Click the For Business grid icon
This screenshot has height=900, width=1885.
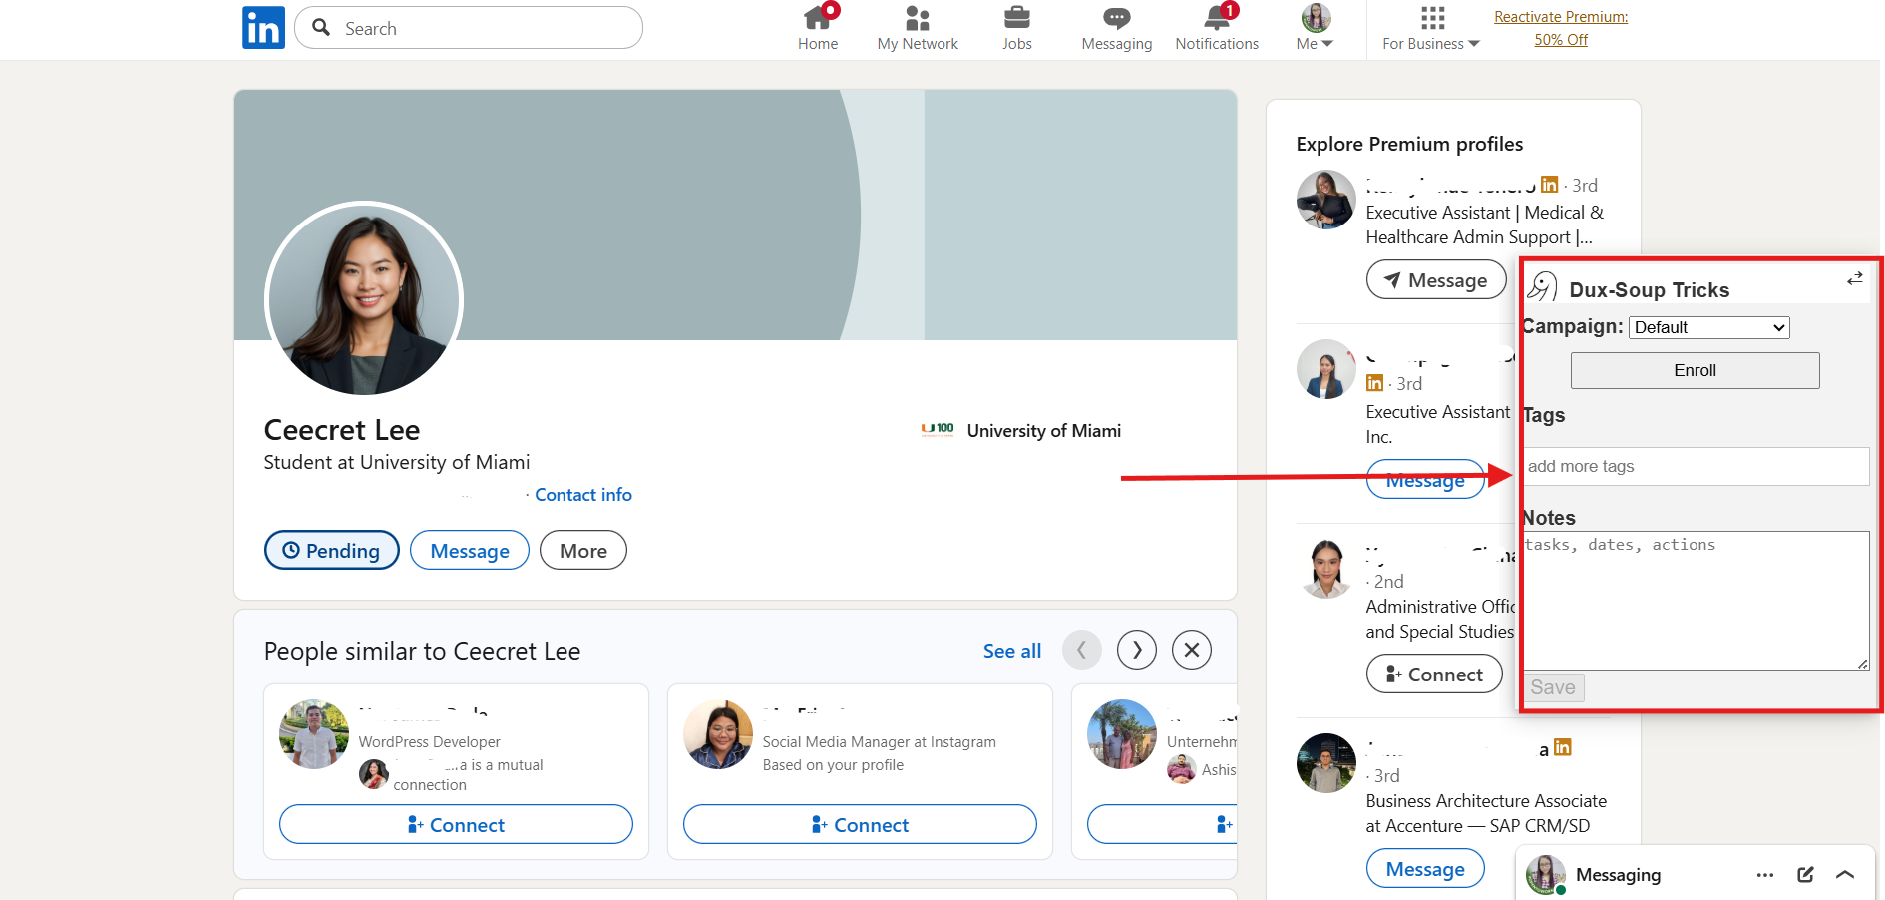tap(1431, 18)
